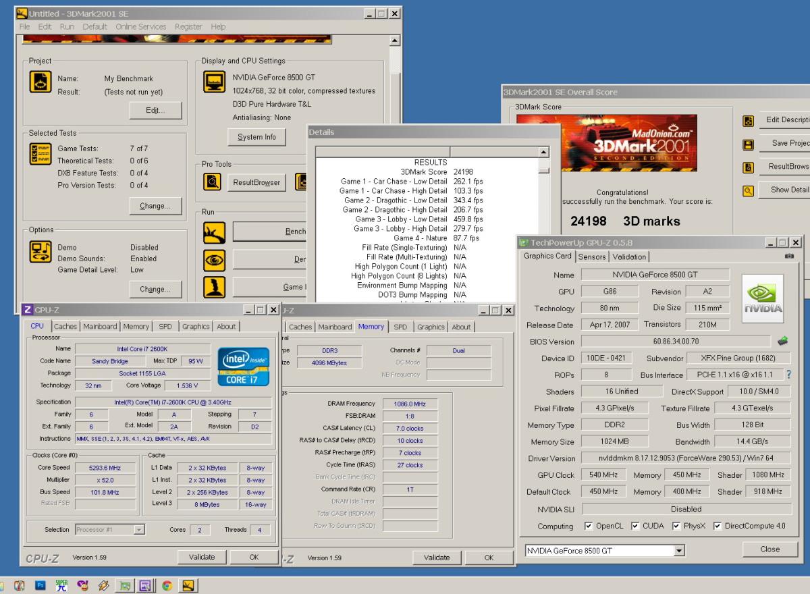
Task: Click the ResultBrowser button in Pro Tools
Action: click(x=256, y=182)
